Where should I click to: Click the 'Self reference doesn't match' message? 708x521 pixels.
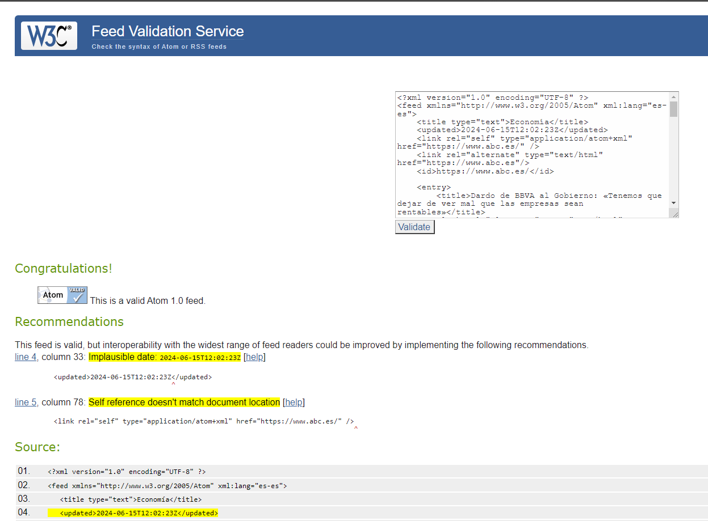click(184, 402)
